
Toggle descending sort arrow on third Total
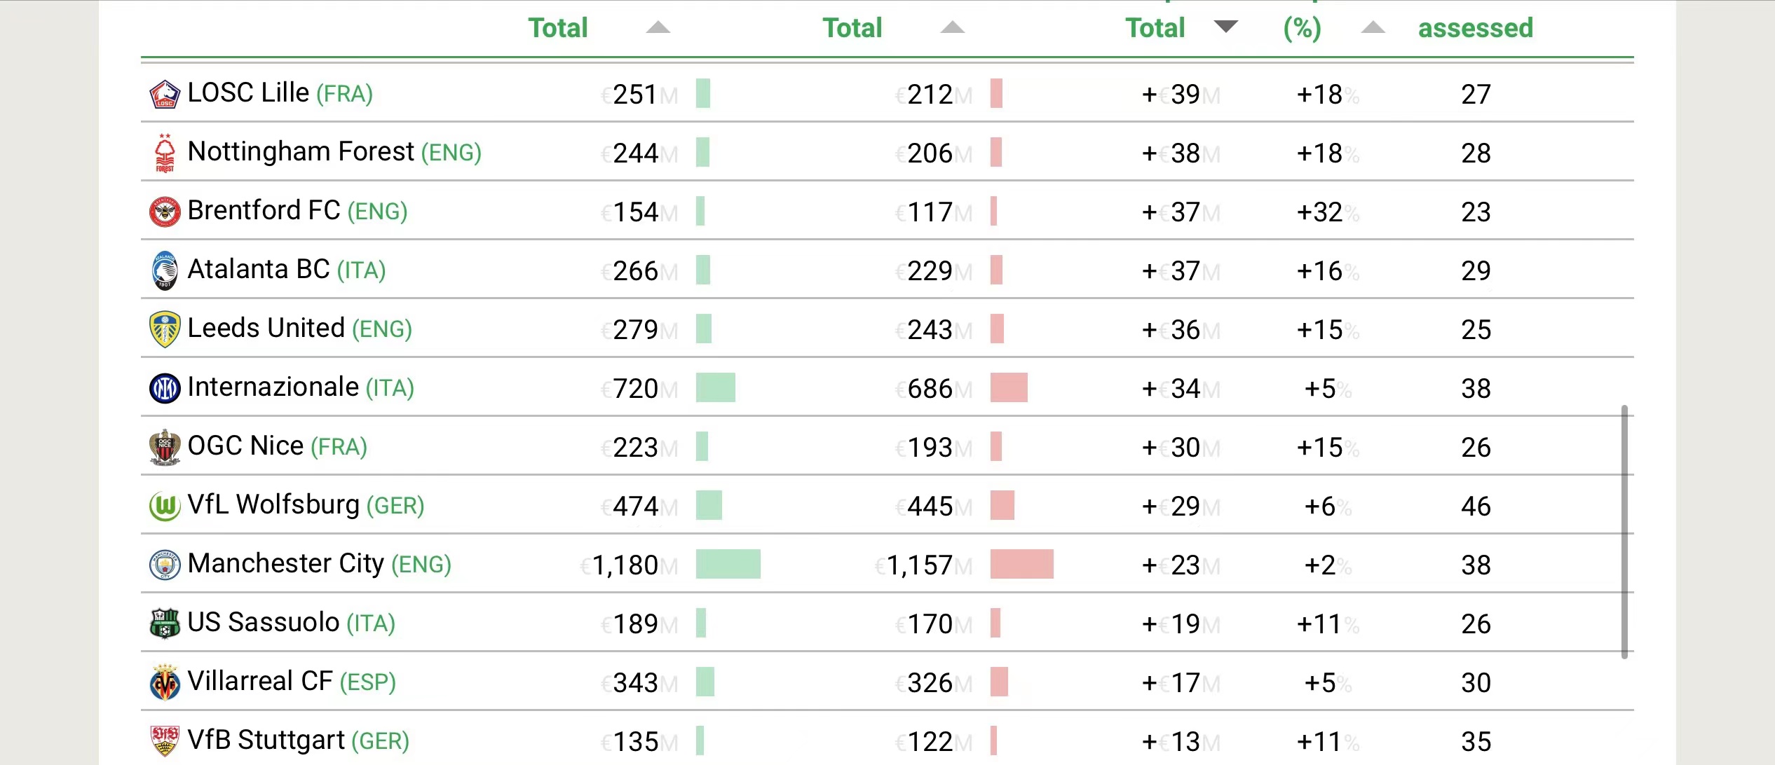coord(1225,27)
